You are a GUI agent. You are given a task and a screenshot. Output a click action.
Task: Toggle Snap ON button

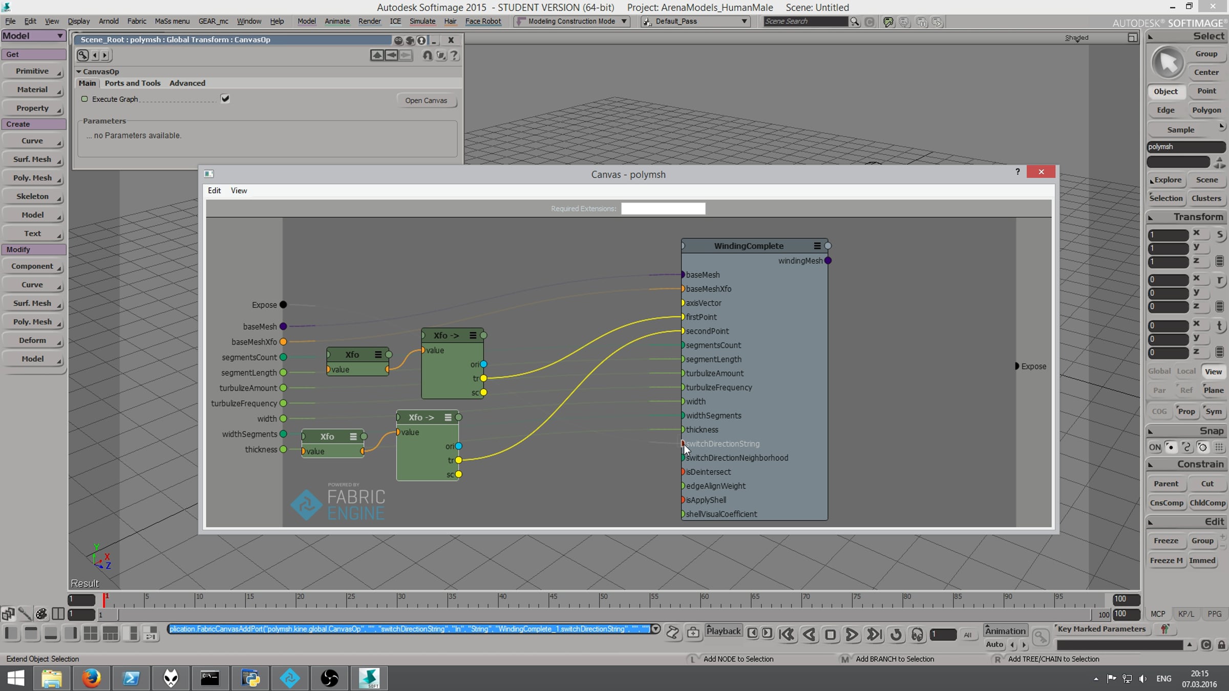(x=1155, y=447)
